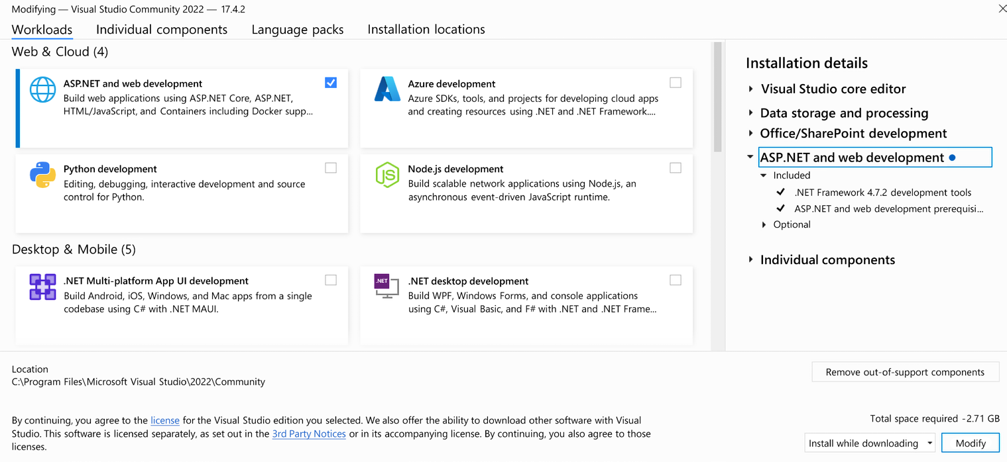Click the Python development logo icon
The image size is (1007, 462).
(x=43, y=175)
